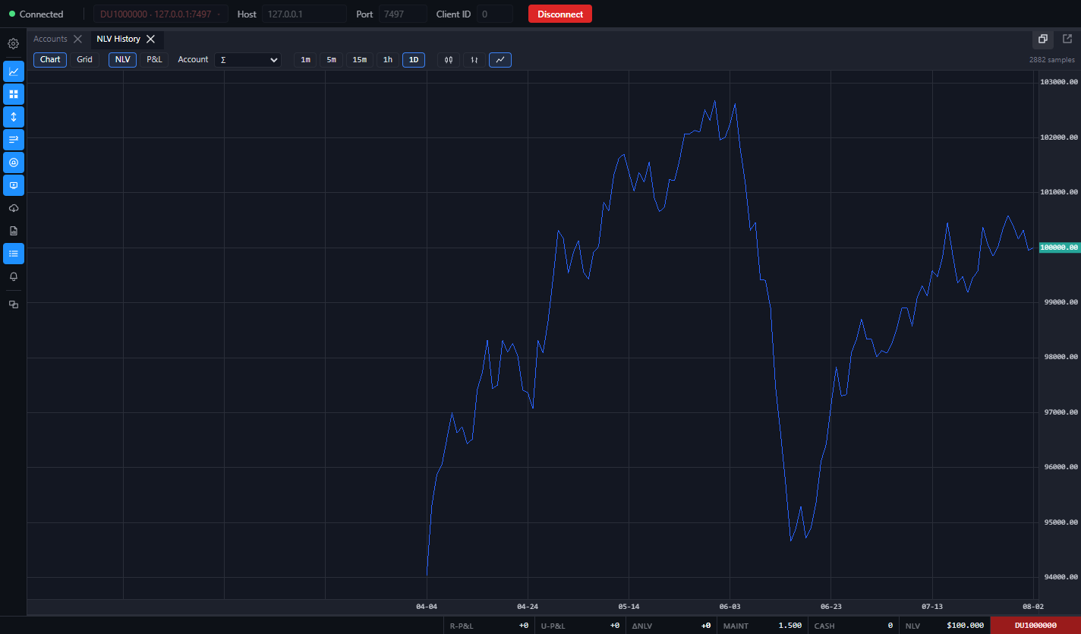Click the overlapping windows sidebar icon
The height and width of the screenshot is (634, 1081).
coord(14,304)
